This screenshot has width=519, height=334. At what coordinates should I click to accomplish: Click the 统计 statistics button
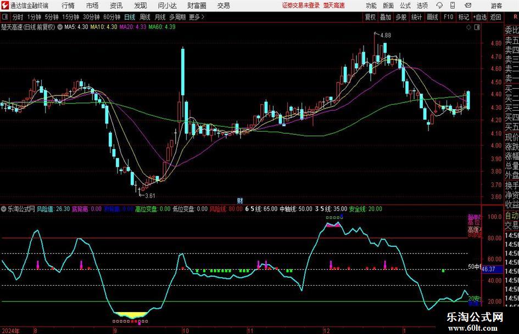click(416, 17)
